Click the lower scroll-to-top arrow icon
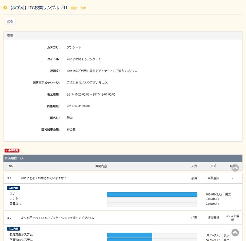246x241 pixels. tap(235, 233)
